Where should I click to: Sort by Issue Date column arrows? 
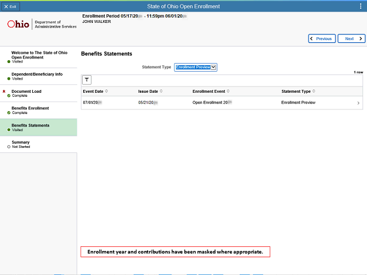[x=161, y=91]
